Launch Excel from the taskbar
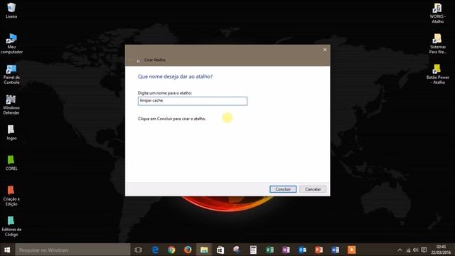455x256 pixels. click(x=269, y=250)
